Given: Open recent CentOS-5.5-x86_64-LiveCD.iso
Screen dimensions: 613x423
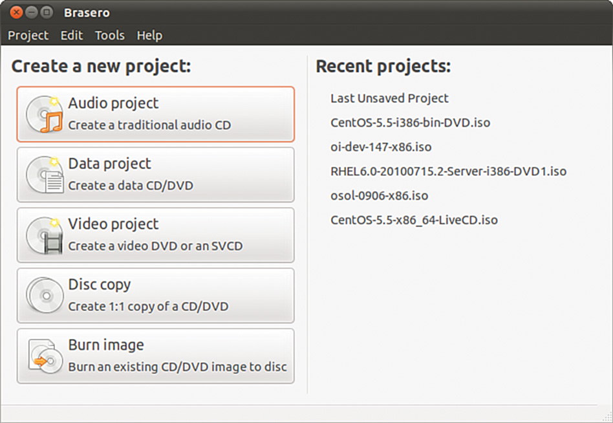Looking at the screenshot, I should point(414,220).
